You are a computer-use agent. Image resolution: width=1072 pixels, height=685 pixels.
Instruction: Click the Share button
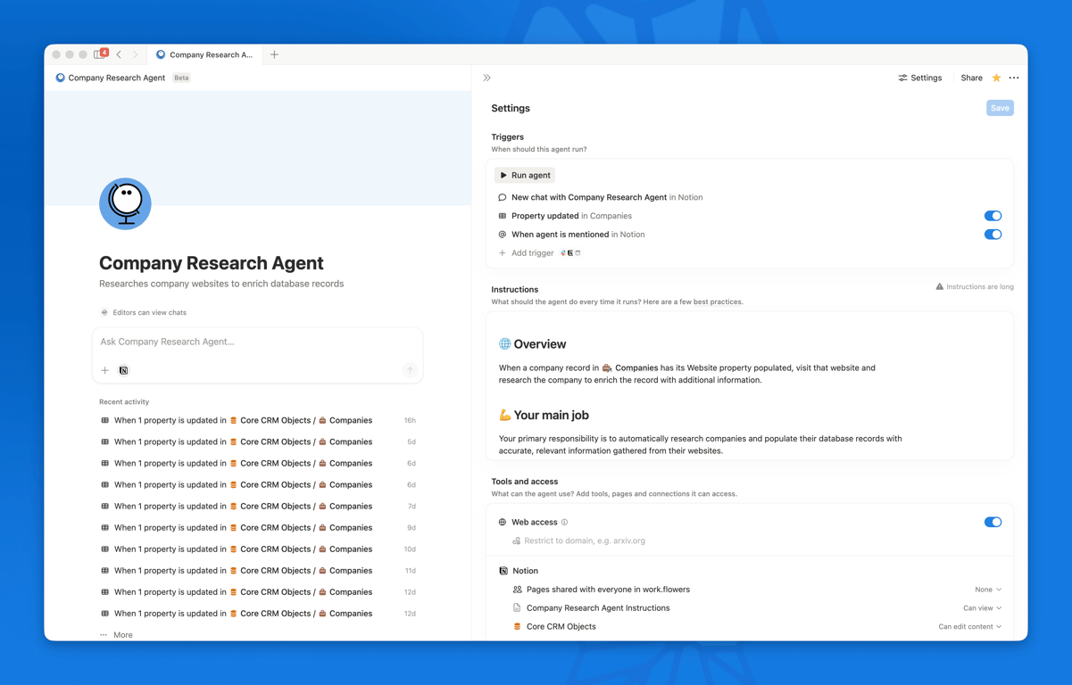pos(971,78)
